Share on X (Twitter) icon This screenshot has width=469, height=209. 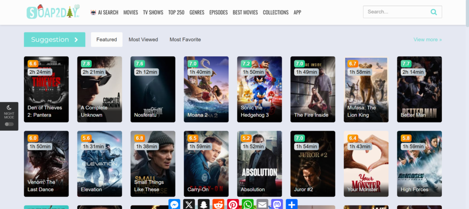point(189,204)
